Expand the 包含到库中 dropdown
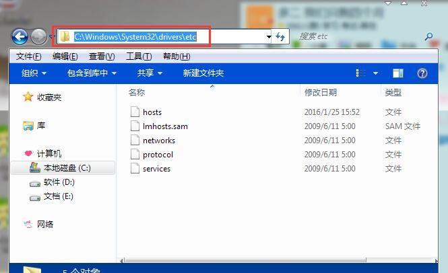This screenshot has height=273, width=448. pyautogui.click(x=114, y=73)
